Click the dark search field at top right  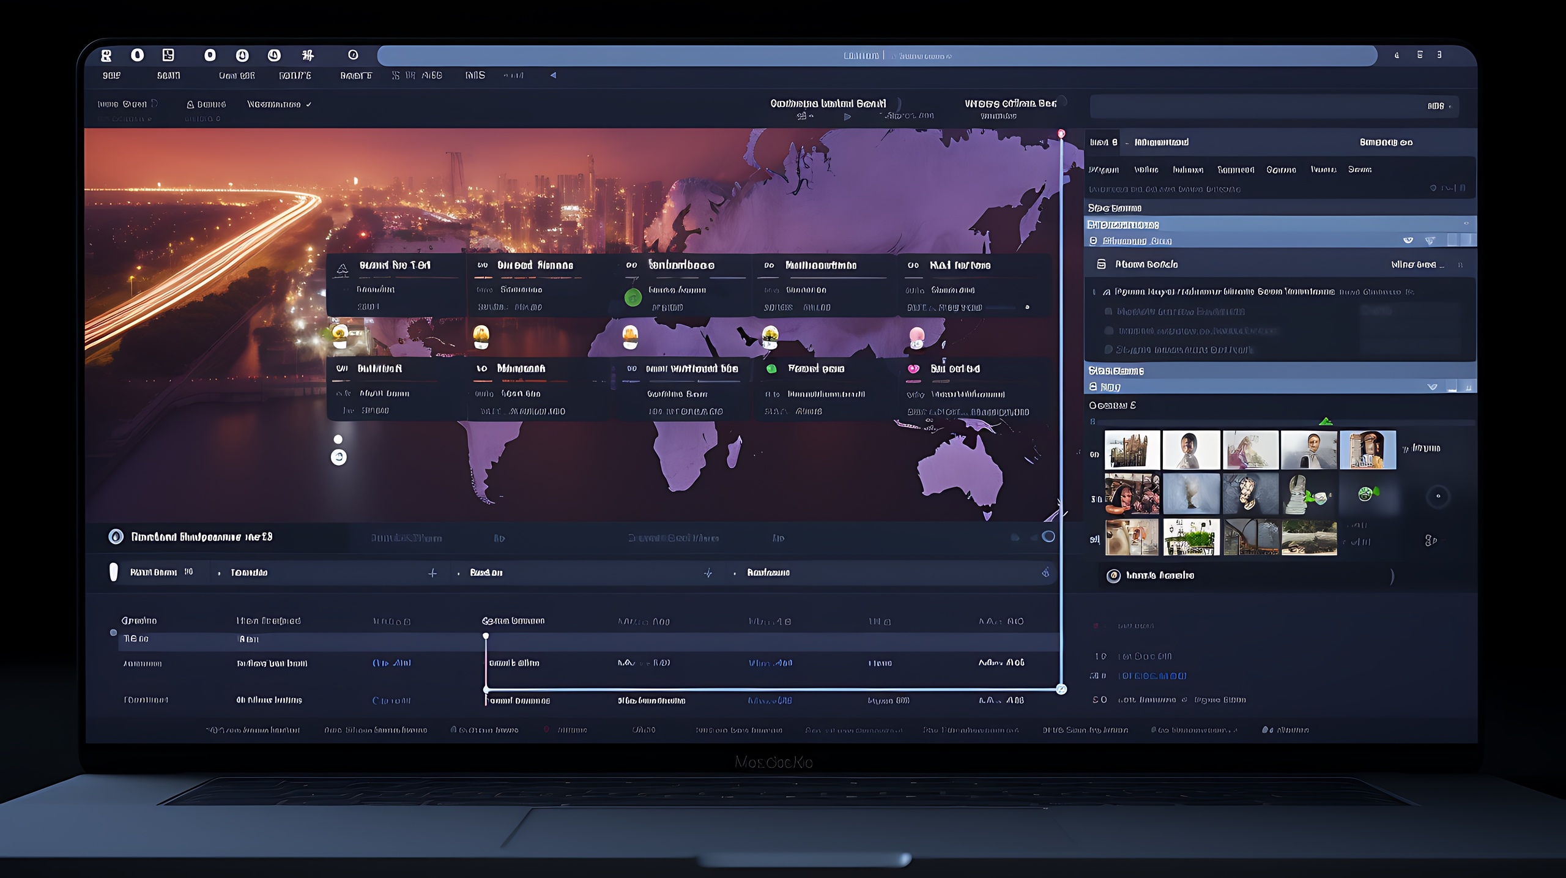pos(1274,106)
